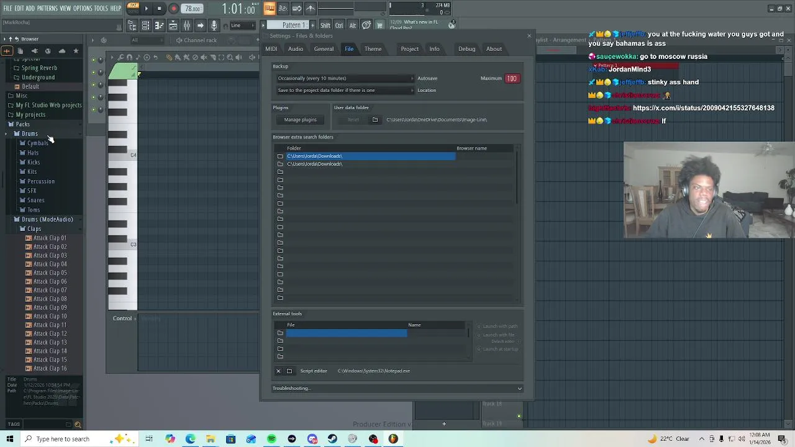Click the plus button next to Pattern 1

312,25
